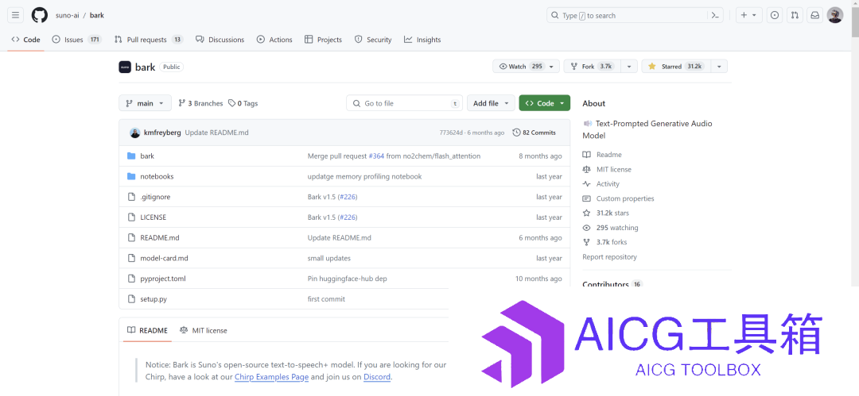Open the notebooks folder icon
The image size is (859, 396).
coord(131,176)
